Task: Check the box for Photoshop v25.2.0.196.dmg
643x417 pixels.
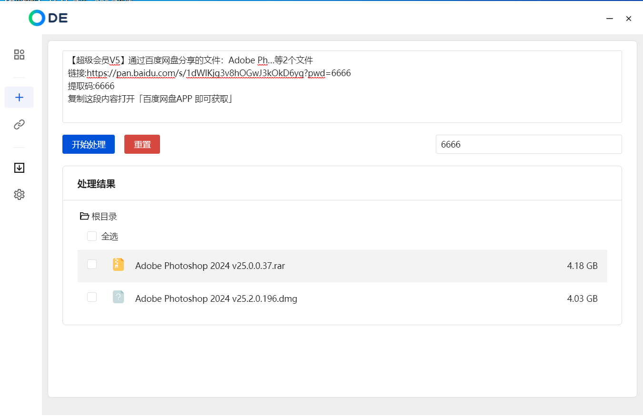Action: pos(92,297)
